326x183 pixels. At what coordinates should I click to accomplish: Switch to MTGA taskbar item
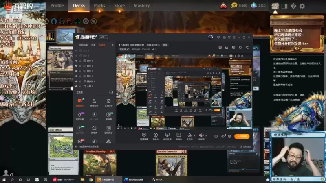[157, 179]
